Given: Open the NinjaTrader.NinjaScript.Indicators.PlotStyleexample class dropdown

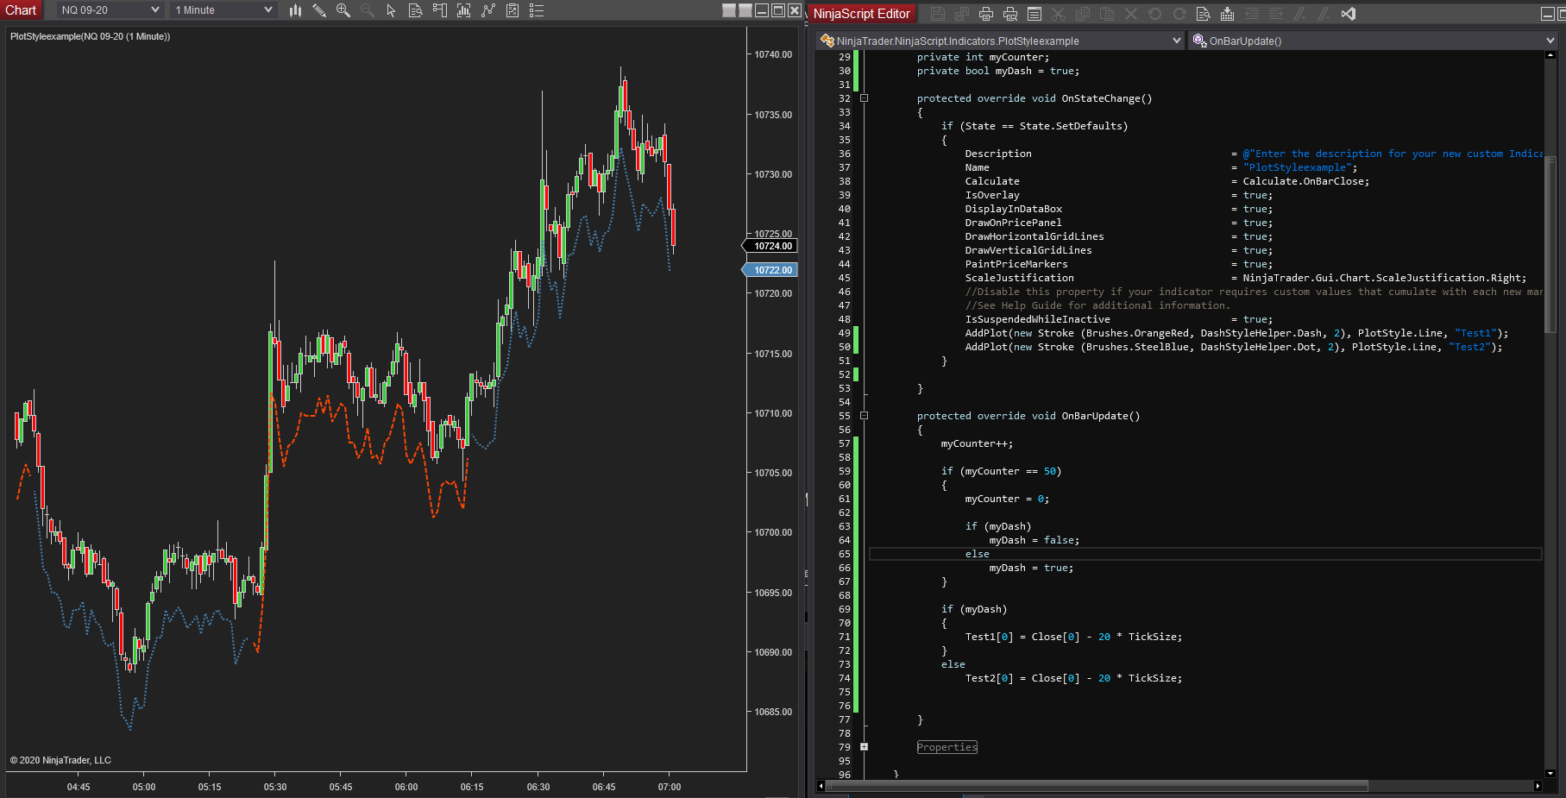Looking at the screenshot, I should coord(1001,41).
